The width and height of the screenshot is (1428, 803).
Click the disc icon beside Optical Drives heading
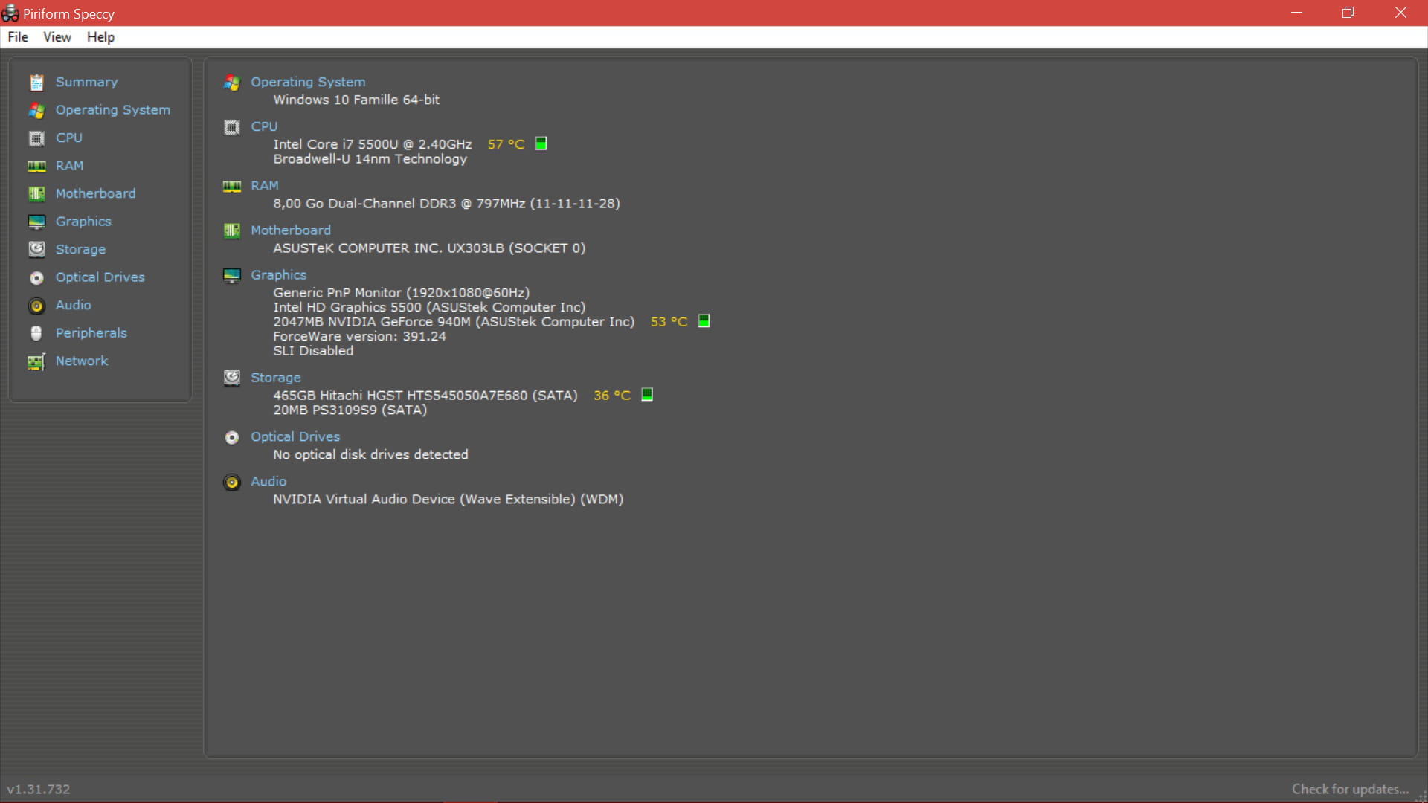click(232, 437)
